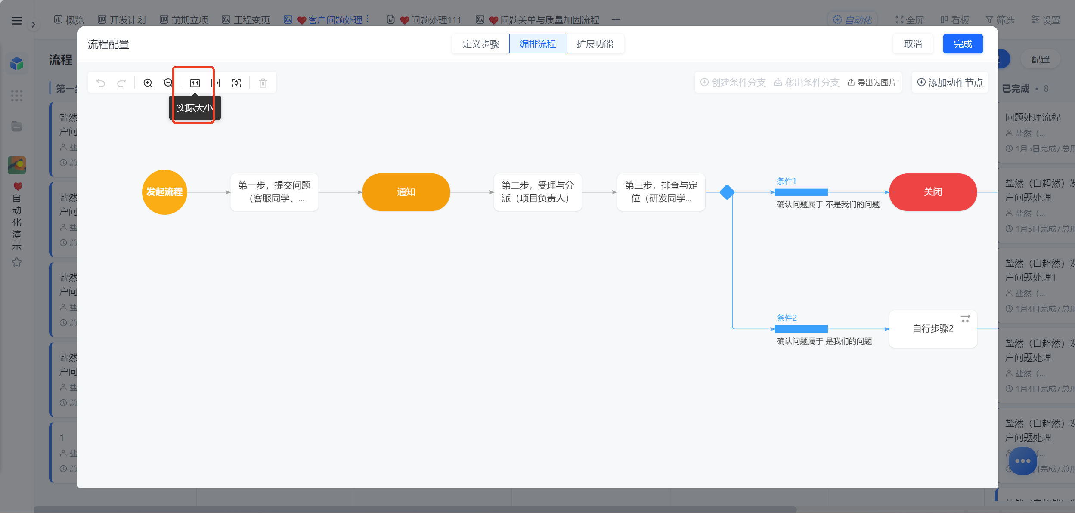The width and height of the screenshot is (1075, 513).
Task: Select the 发起流程 start node
Action: click(164, 192)
